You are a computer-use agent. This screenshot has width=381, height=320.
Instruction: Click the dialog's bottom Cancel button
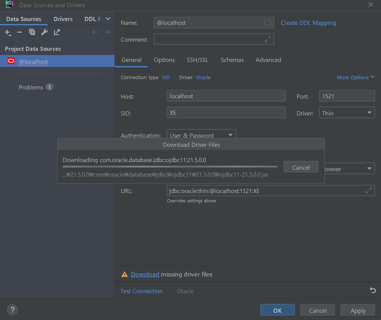point(317,310)
